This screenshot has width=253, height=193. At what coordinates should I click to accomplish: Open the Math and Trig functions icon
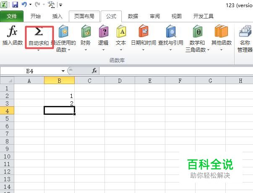(x=197, y=31)
